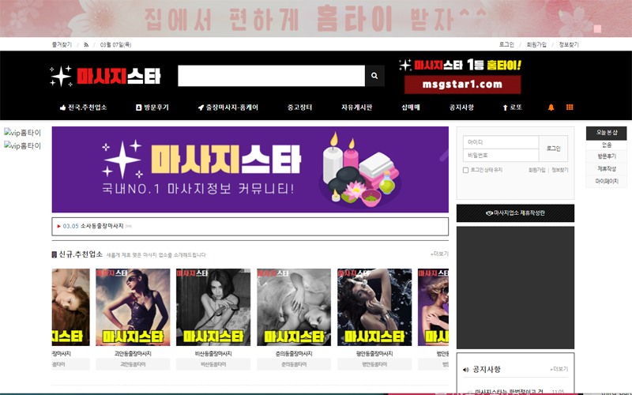Click the 마사지업소 제휴작성란 black banner
The width and height of the screenshot is (632, 395).
515,213
